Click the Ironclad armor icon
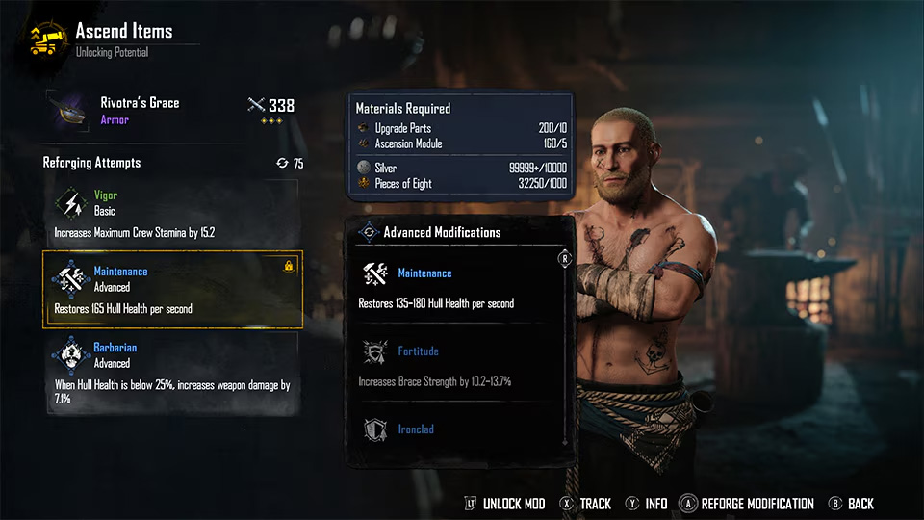The height and width of the screenshot is (520, 924). tap(374, 429)
